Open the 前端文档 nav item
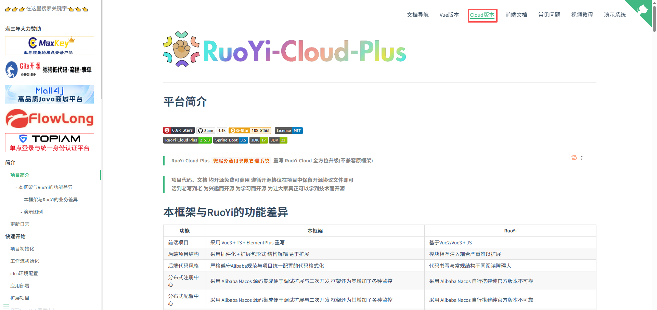 [x=516, y=15]
